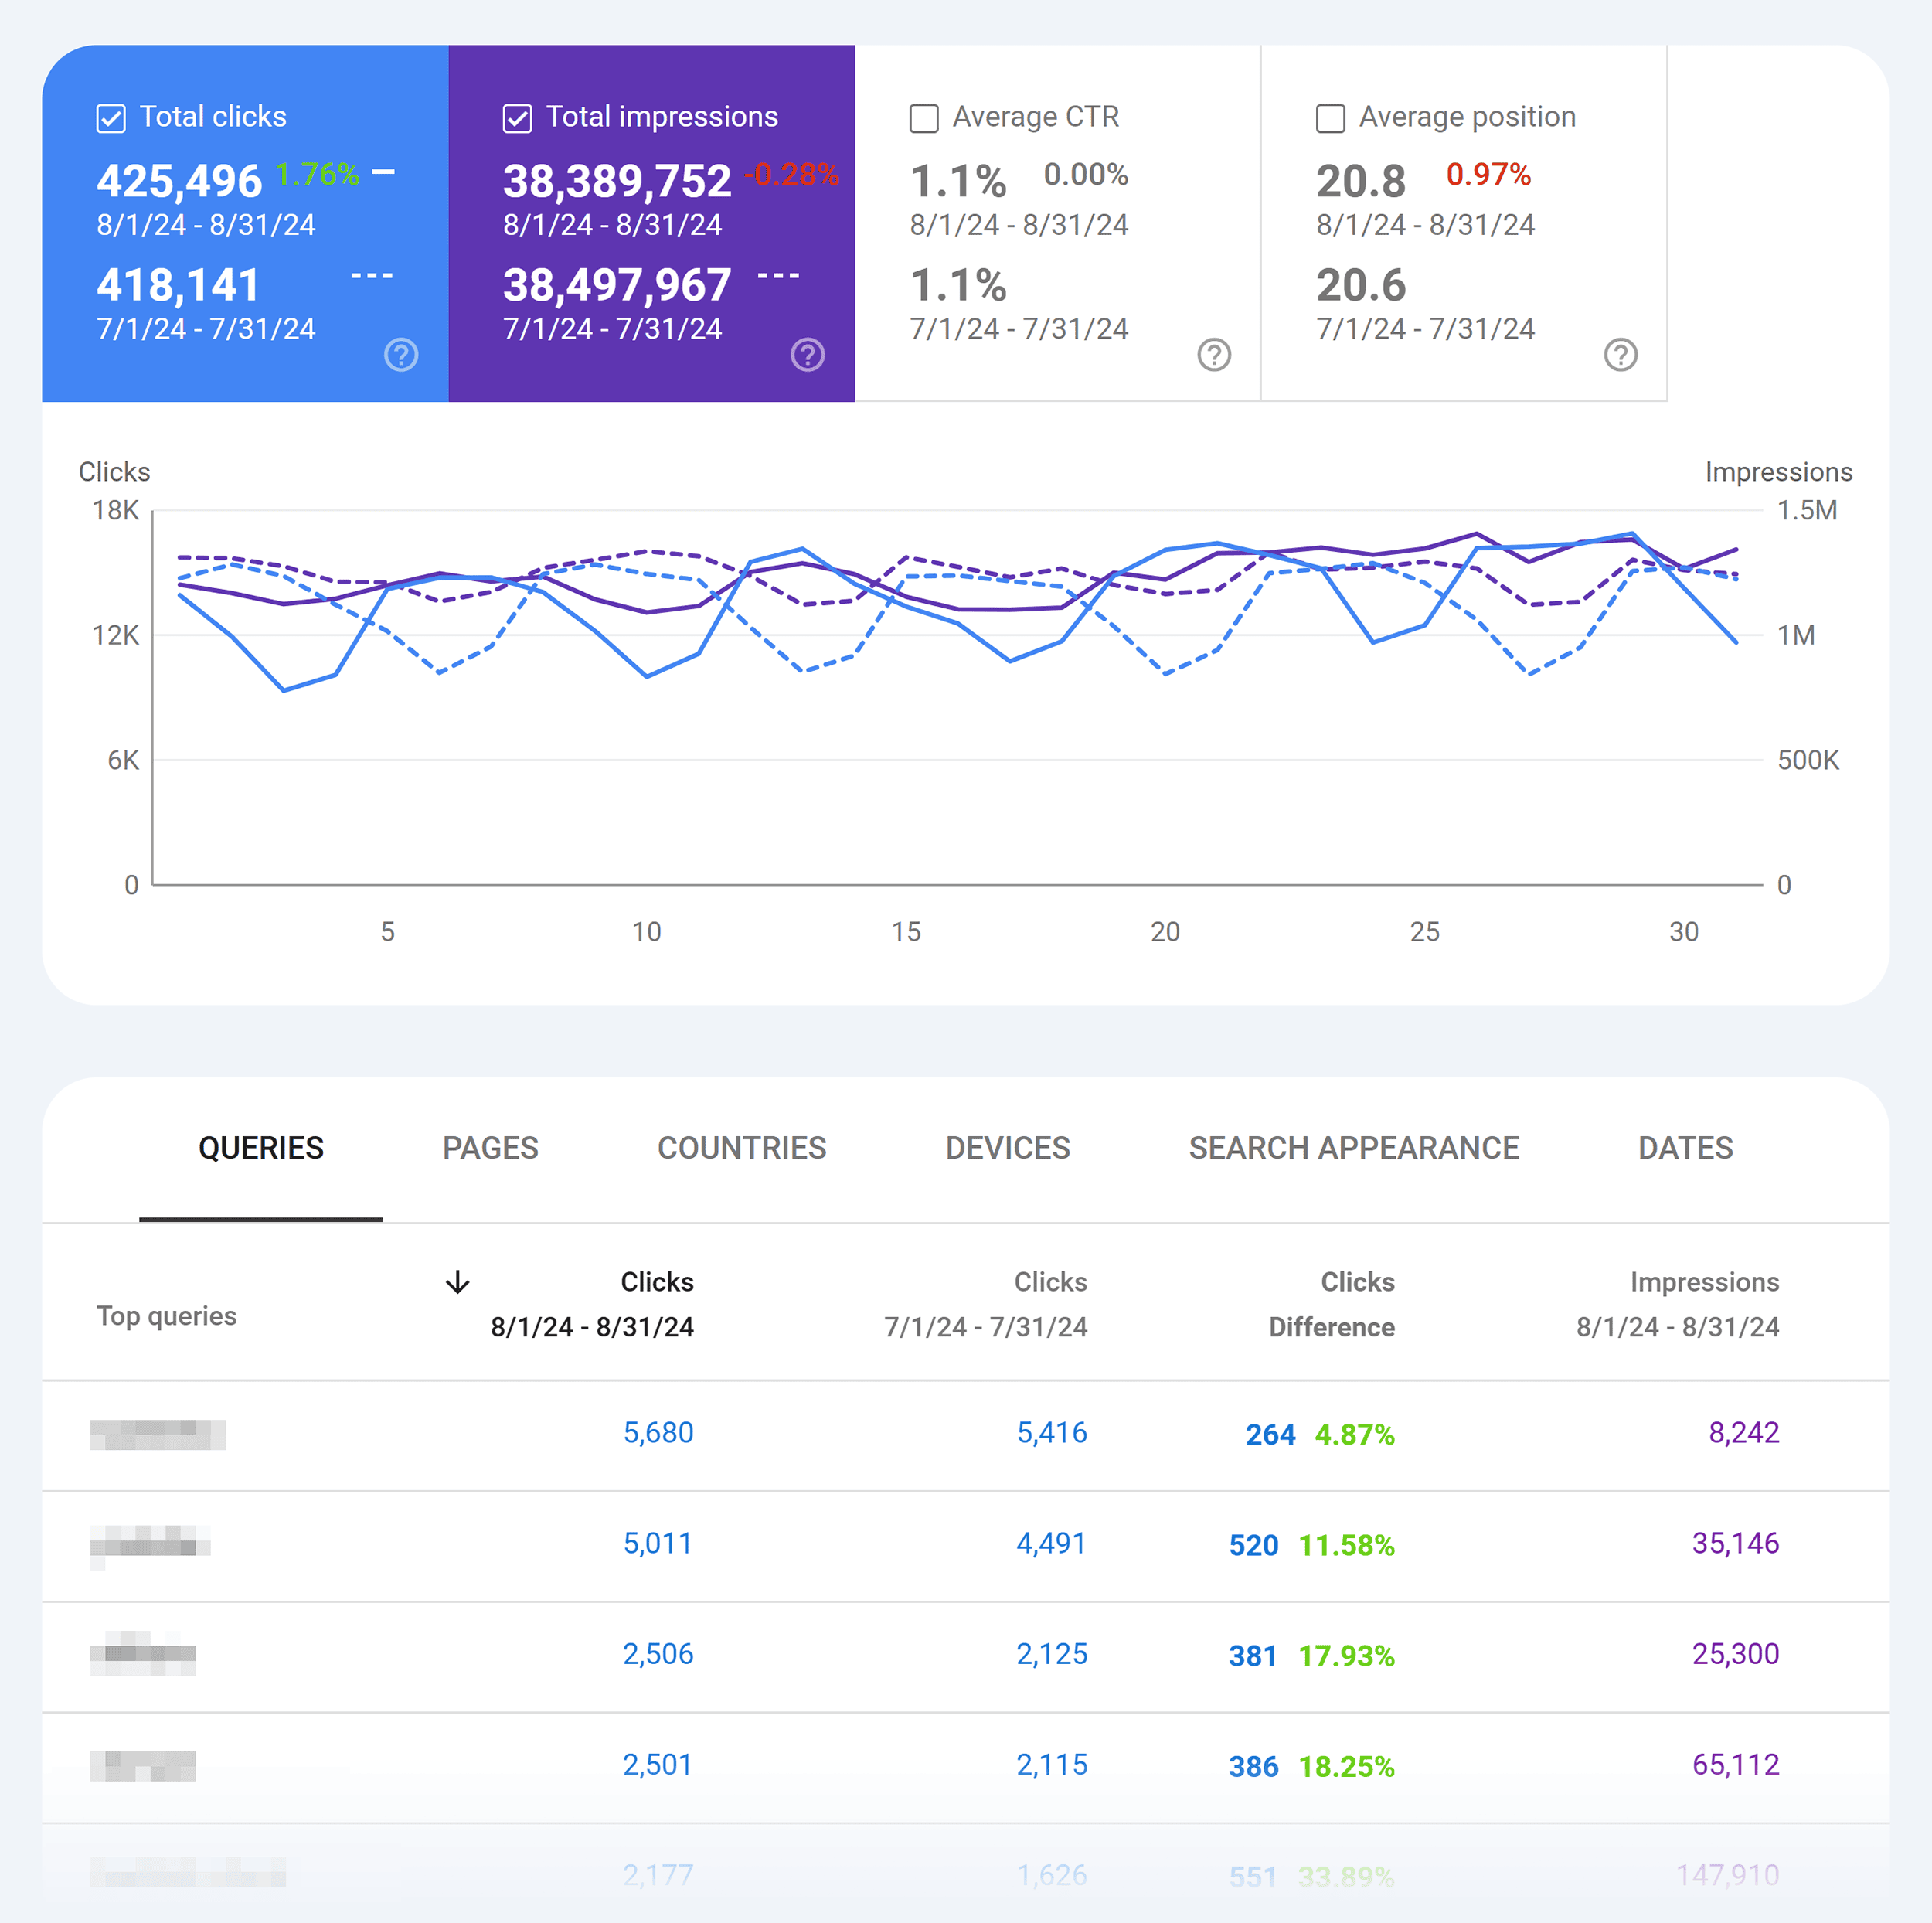Click the 8,242 impressions value

(x=1740, y=1432)
